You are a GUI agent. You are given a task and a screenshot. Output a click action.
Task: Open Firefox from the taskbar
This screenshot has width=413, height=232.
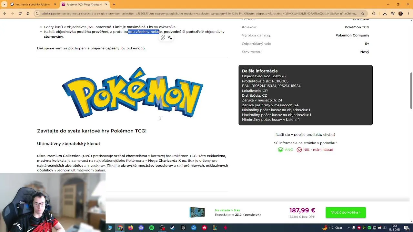click(x=130, y=228)
